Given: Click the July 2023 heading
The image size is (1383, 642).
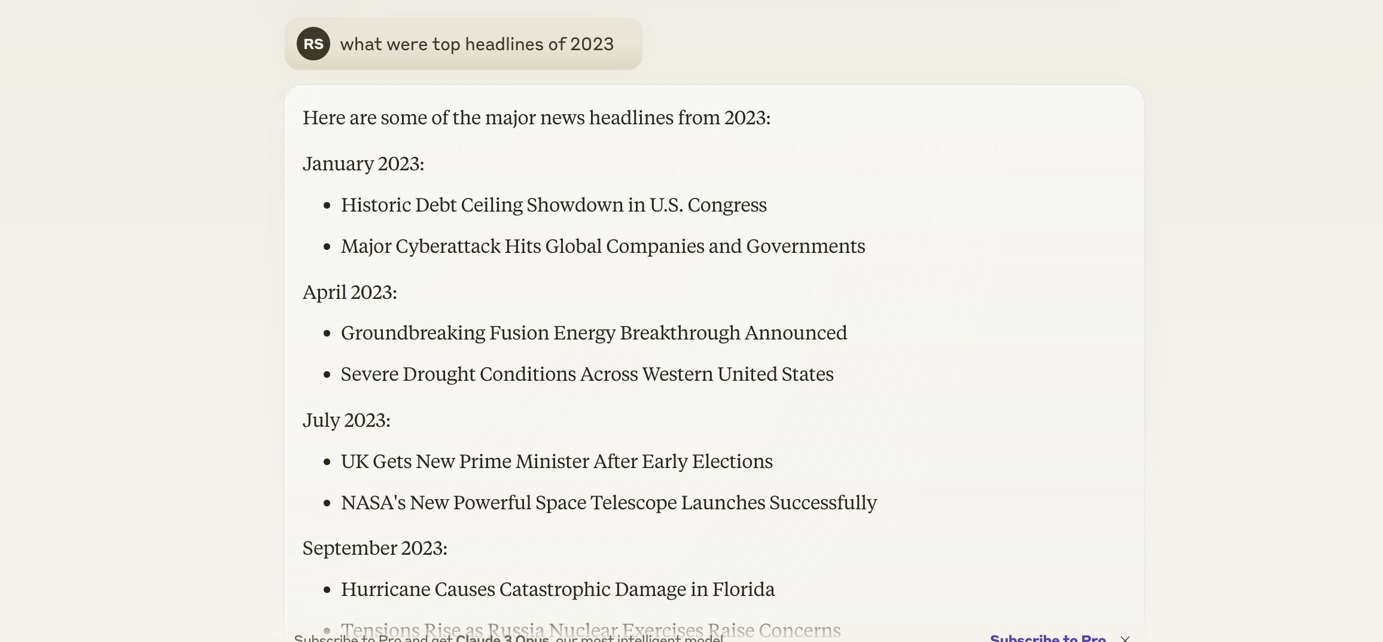Looking at the screenshot, I should pyautogui.click(x=346, y=420).
